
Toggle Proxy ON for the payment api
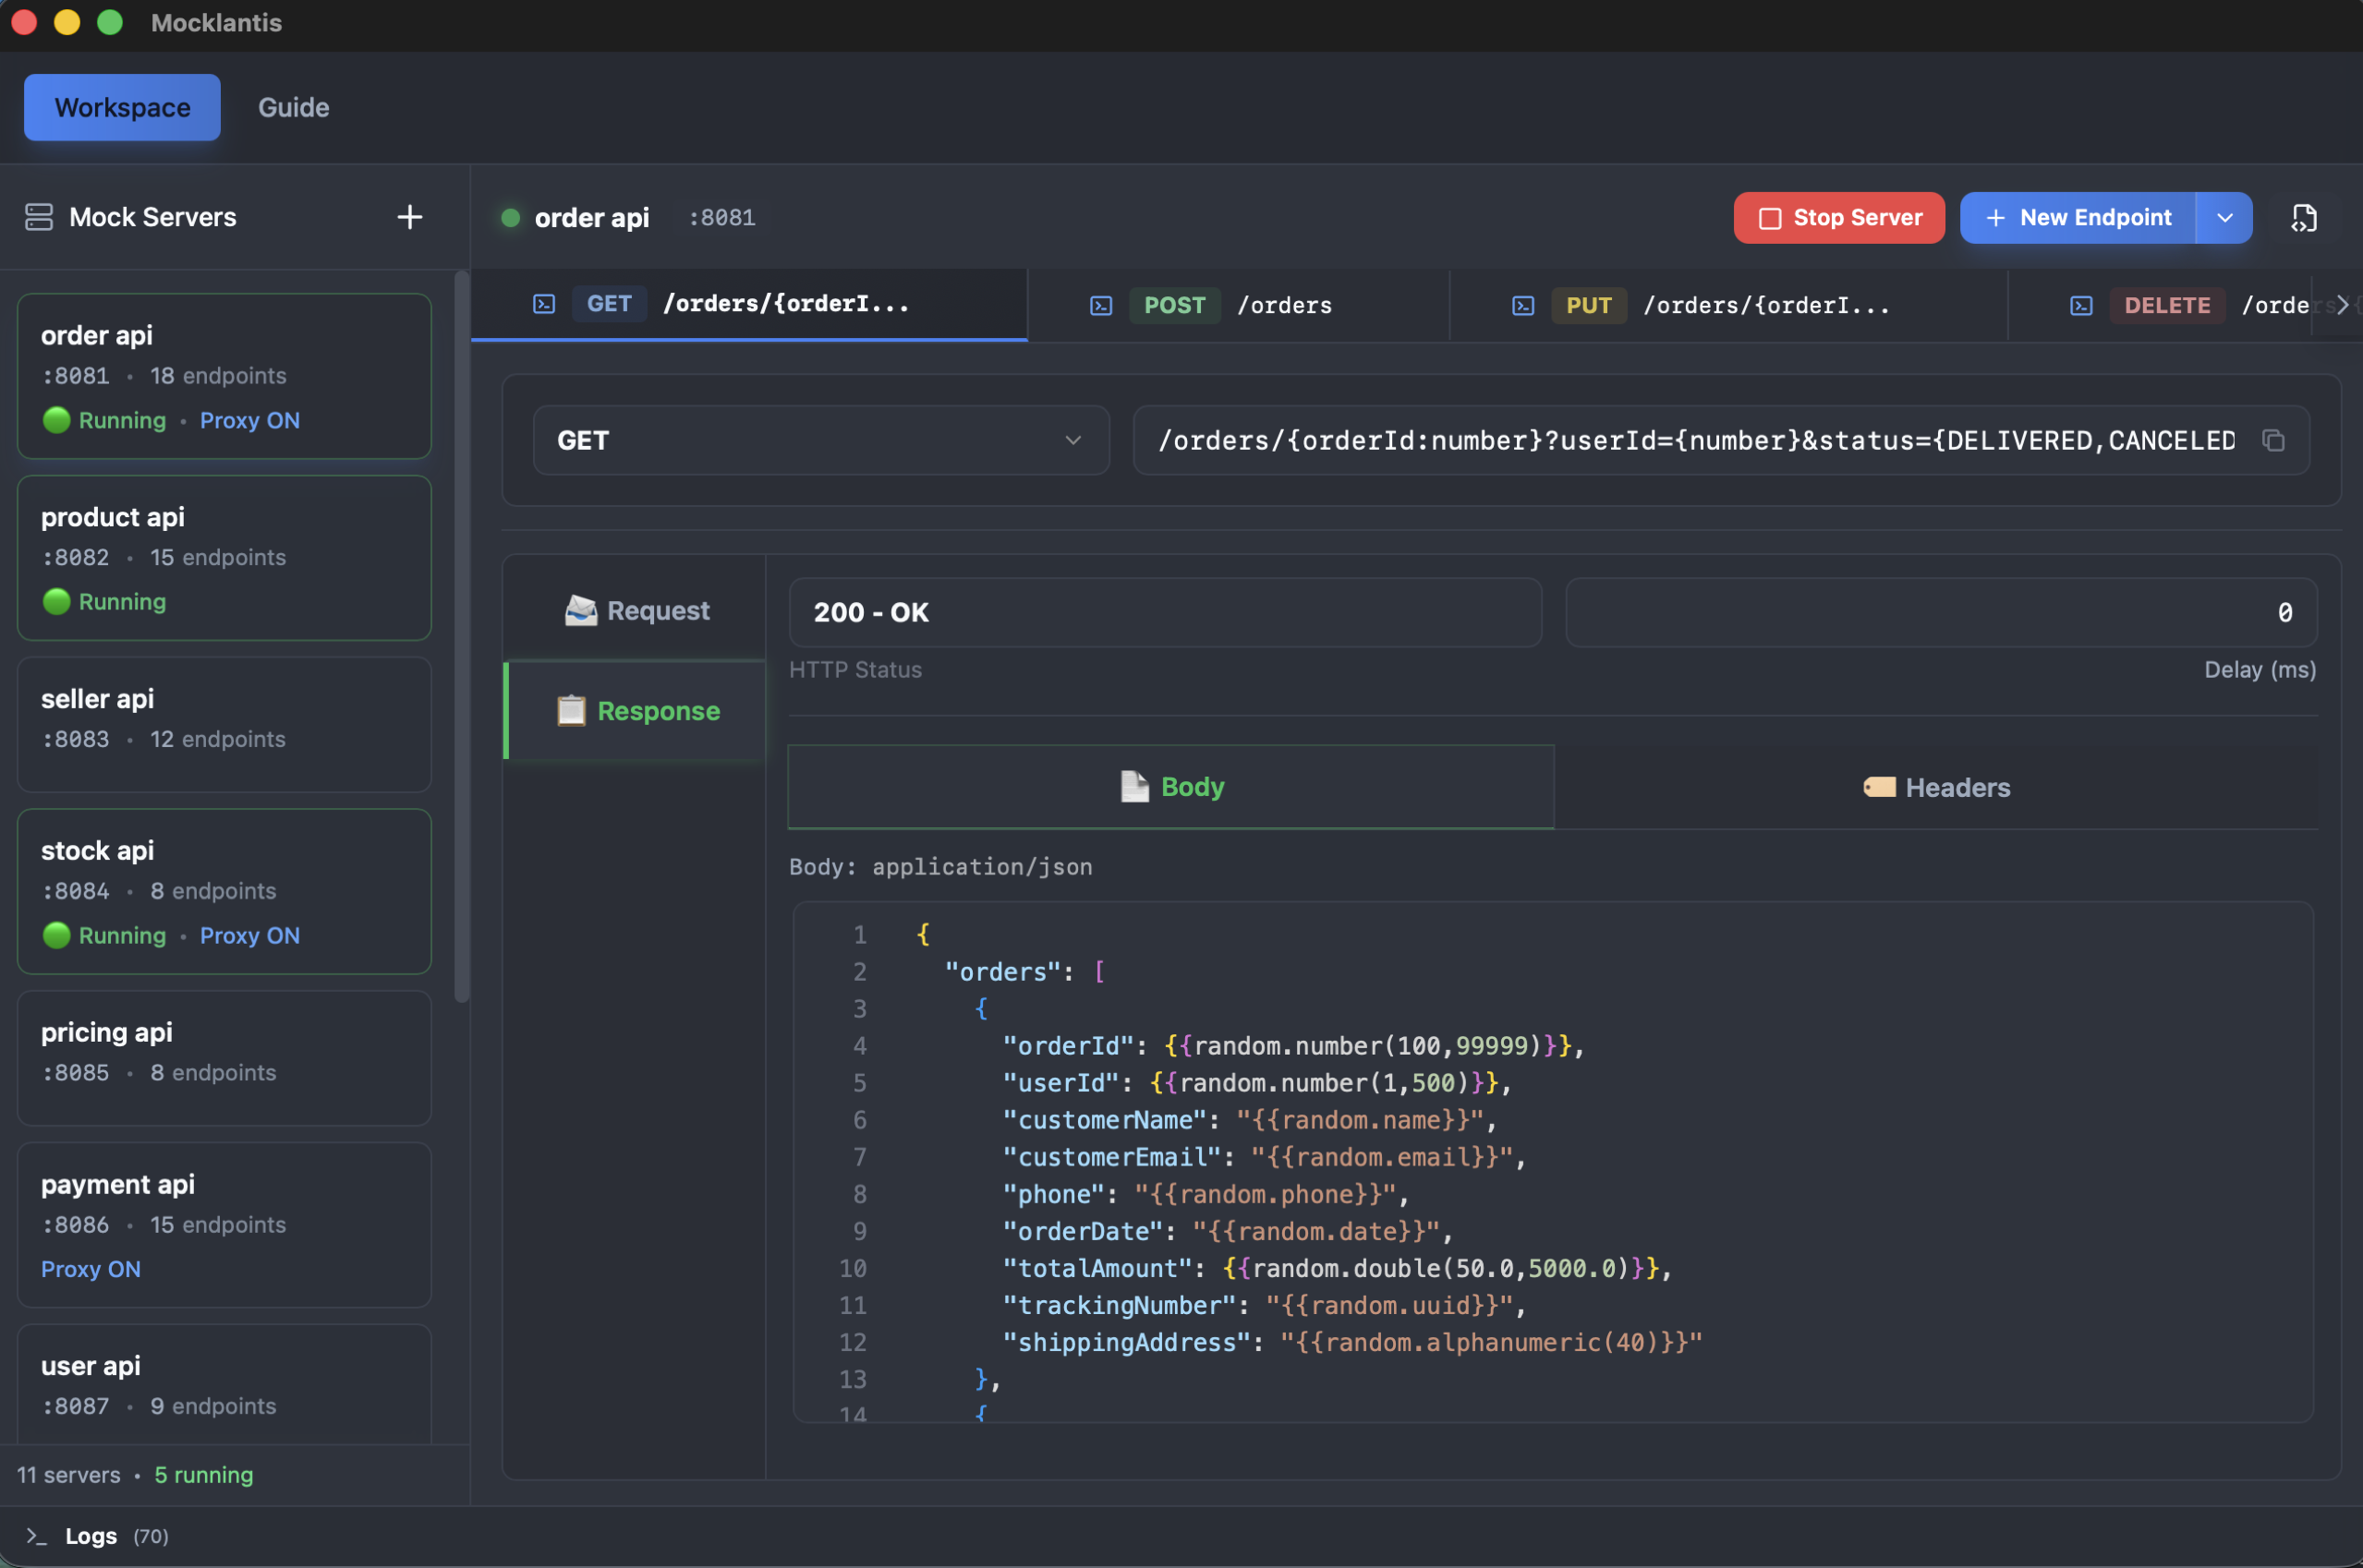click(x=90, y=1269)
